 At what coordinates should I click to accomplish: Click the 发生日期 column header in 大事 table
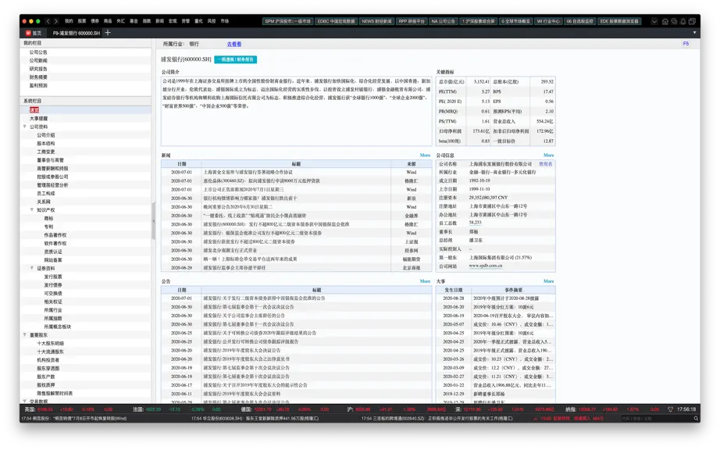point(454,290)
